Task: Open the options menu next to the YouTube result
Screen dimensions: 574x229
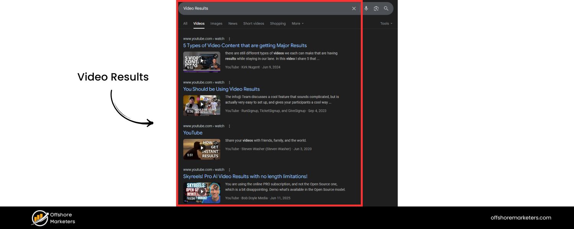Action: click(x=229, y=126)
